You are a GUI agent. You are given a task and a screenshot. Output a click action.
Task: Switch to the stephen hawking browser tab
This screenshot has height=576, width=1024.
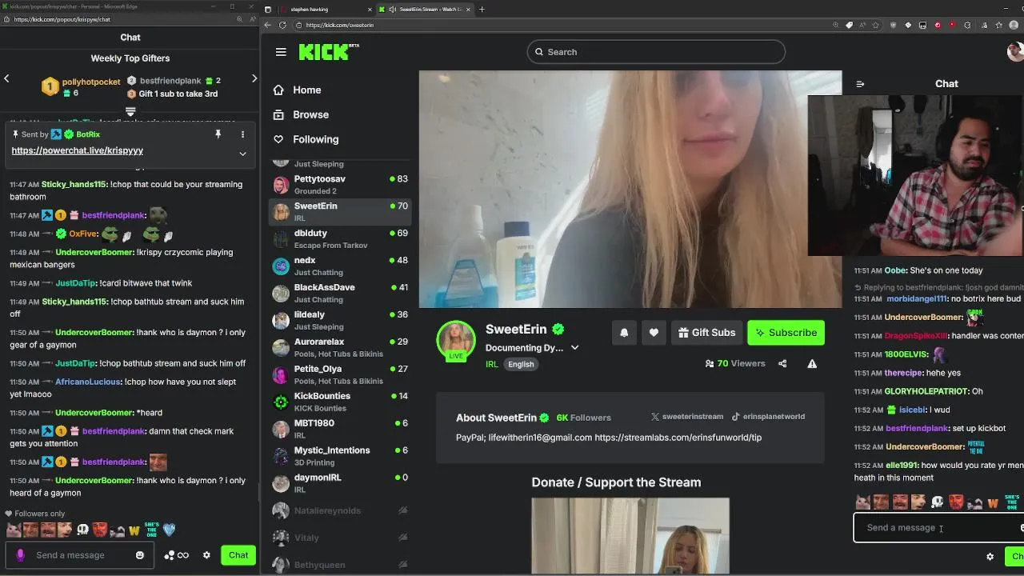[326, 10]
